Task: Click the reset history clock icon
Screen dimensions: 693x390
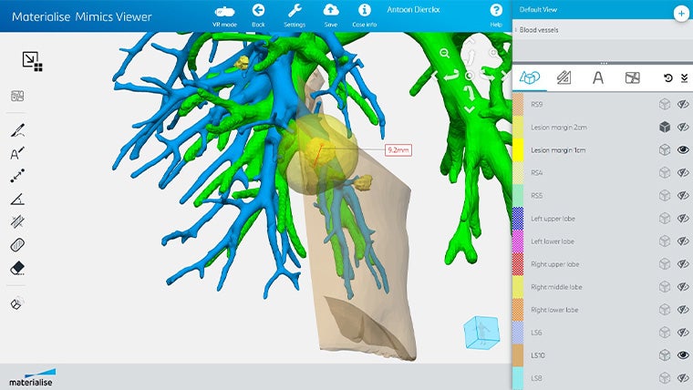Action: [668, 78]
